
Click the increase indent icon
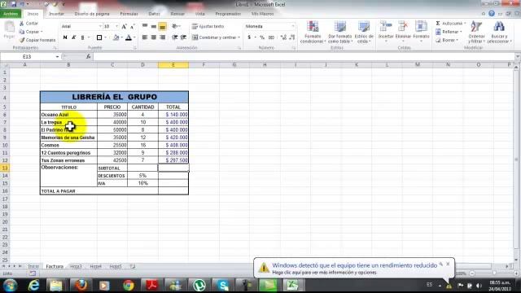[183, 37]
